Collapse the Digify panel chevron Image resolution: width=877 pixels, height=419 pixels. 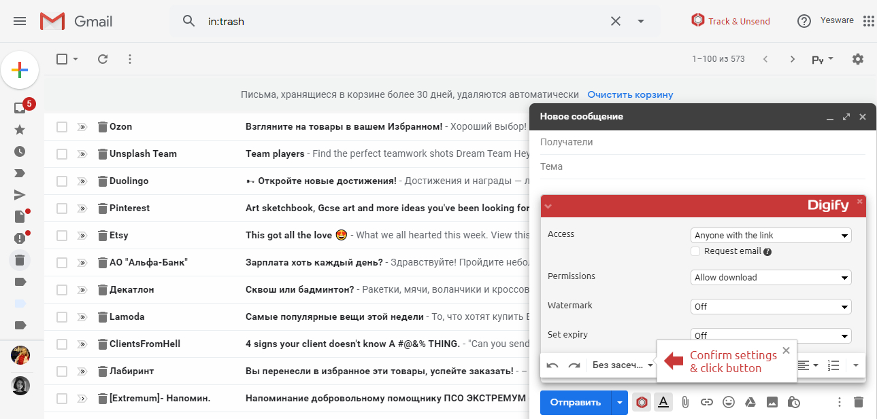click(548, 206)
